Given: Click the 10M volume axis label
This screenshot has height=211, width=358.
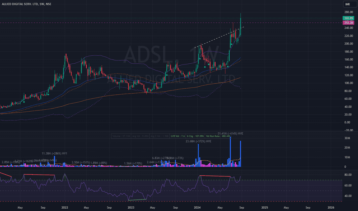Looking at the screenshot, I should point(347,157).
